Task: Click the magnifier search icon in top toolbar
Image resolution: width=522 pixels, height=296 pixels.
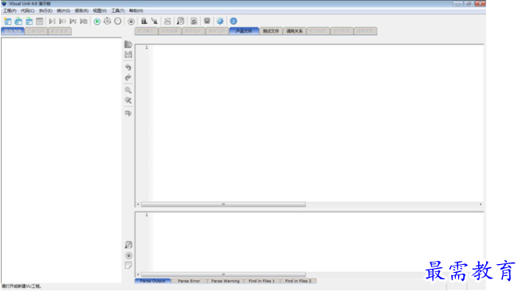Action: (180, 22)
